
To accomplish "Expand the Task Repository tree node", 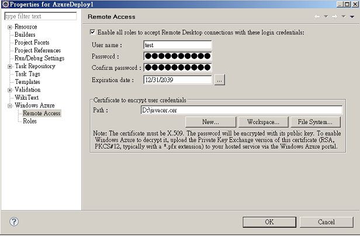I will (x=9, y=66).
